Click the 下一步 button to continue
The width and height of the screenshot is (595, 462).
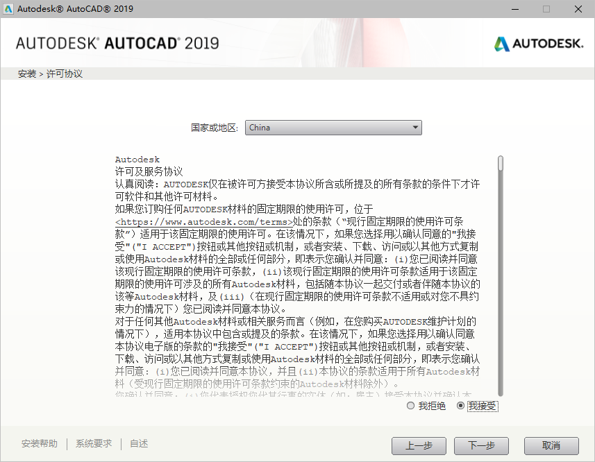(481, 446)
